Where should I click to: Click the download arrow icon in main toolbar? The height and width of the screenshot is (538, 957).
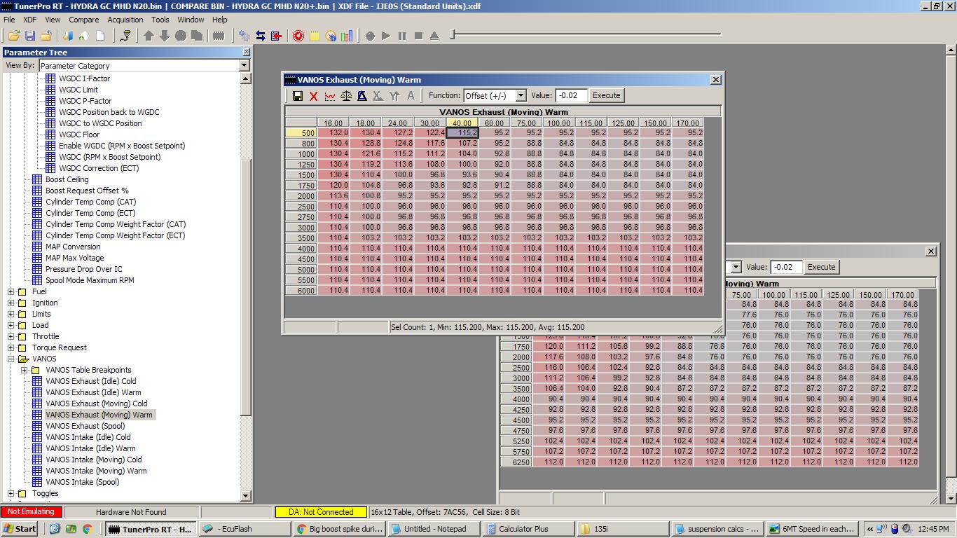tap(165, 36)
